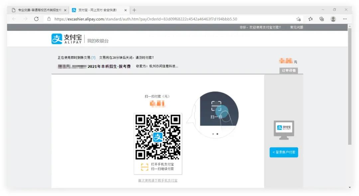Open a new tab with the plus button
This screenshot has height=196, width=359.
point(134,10)
